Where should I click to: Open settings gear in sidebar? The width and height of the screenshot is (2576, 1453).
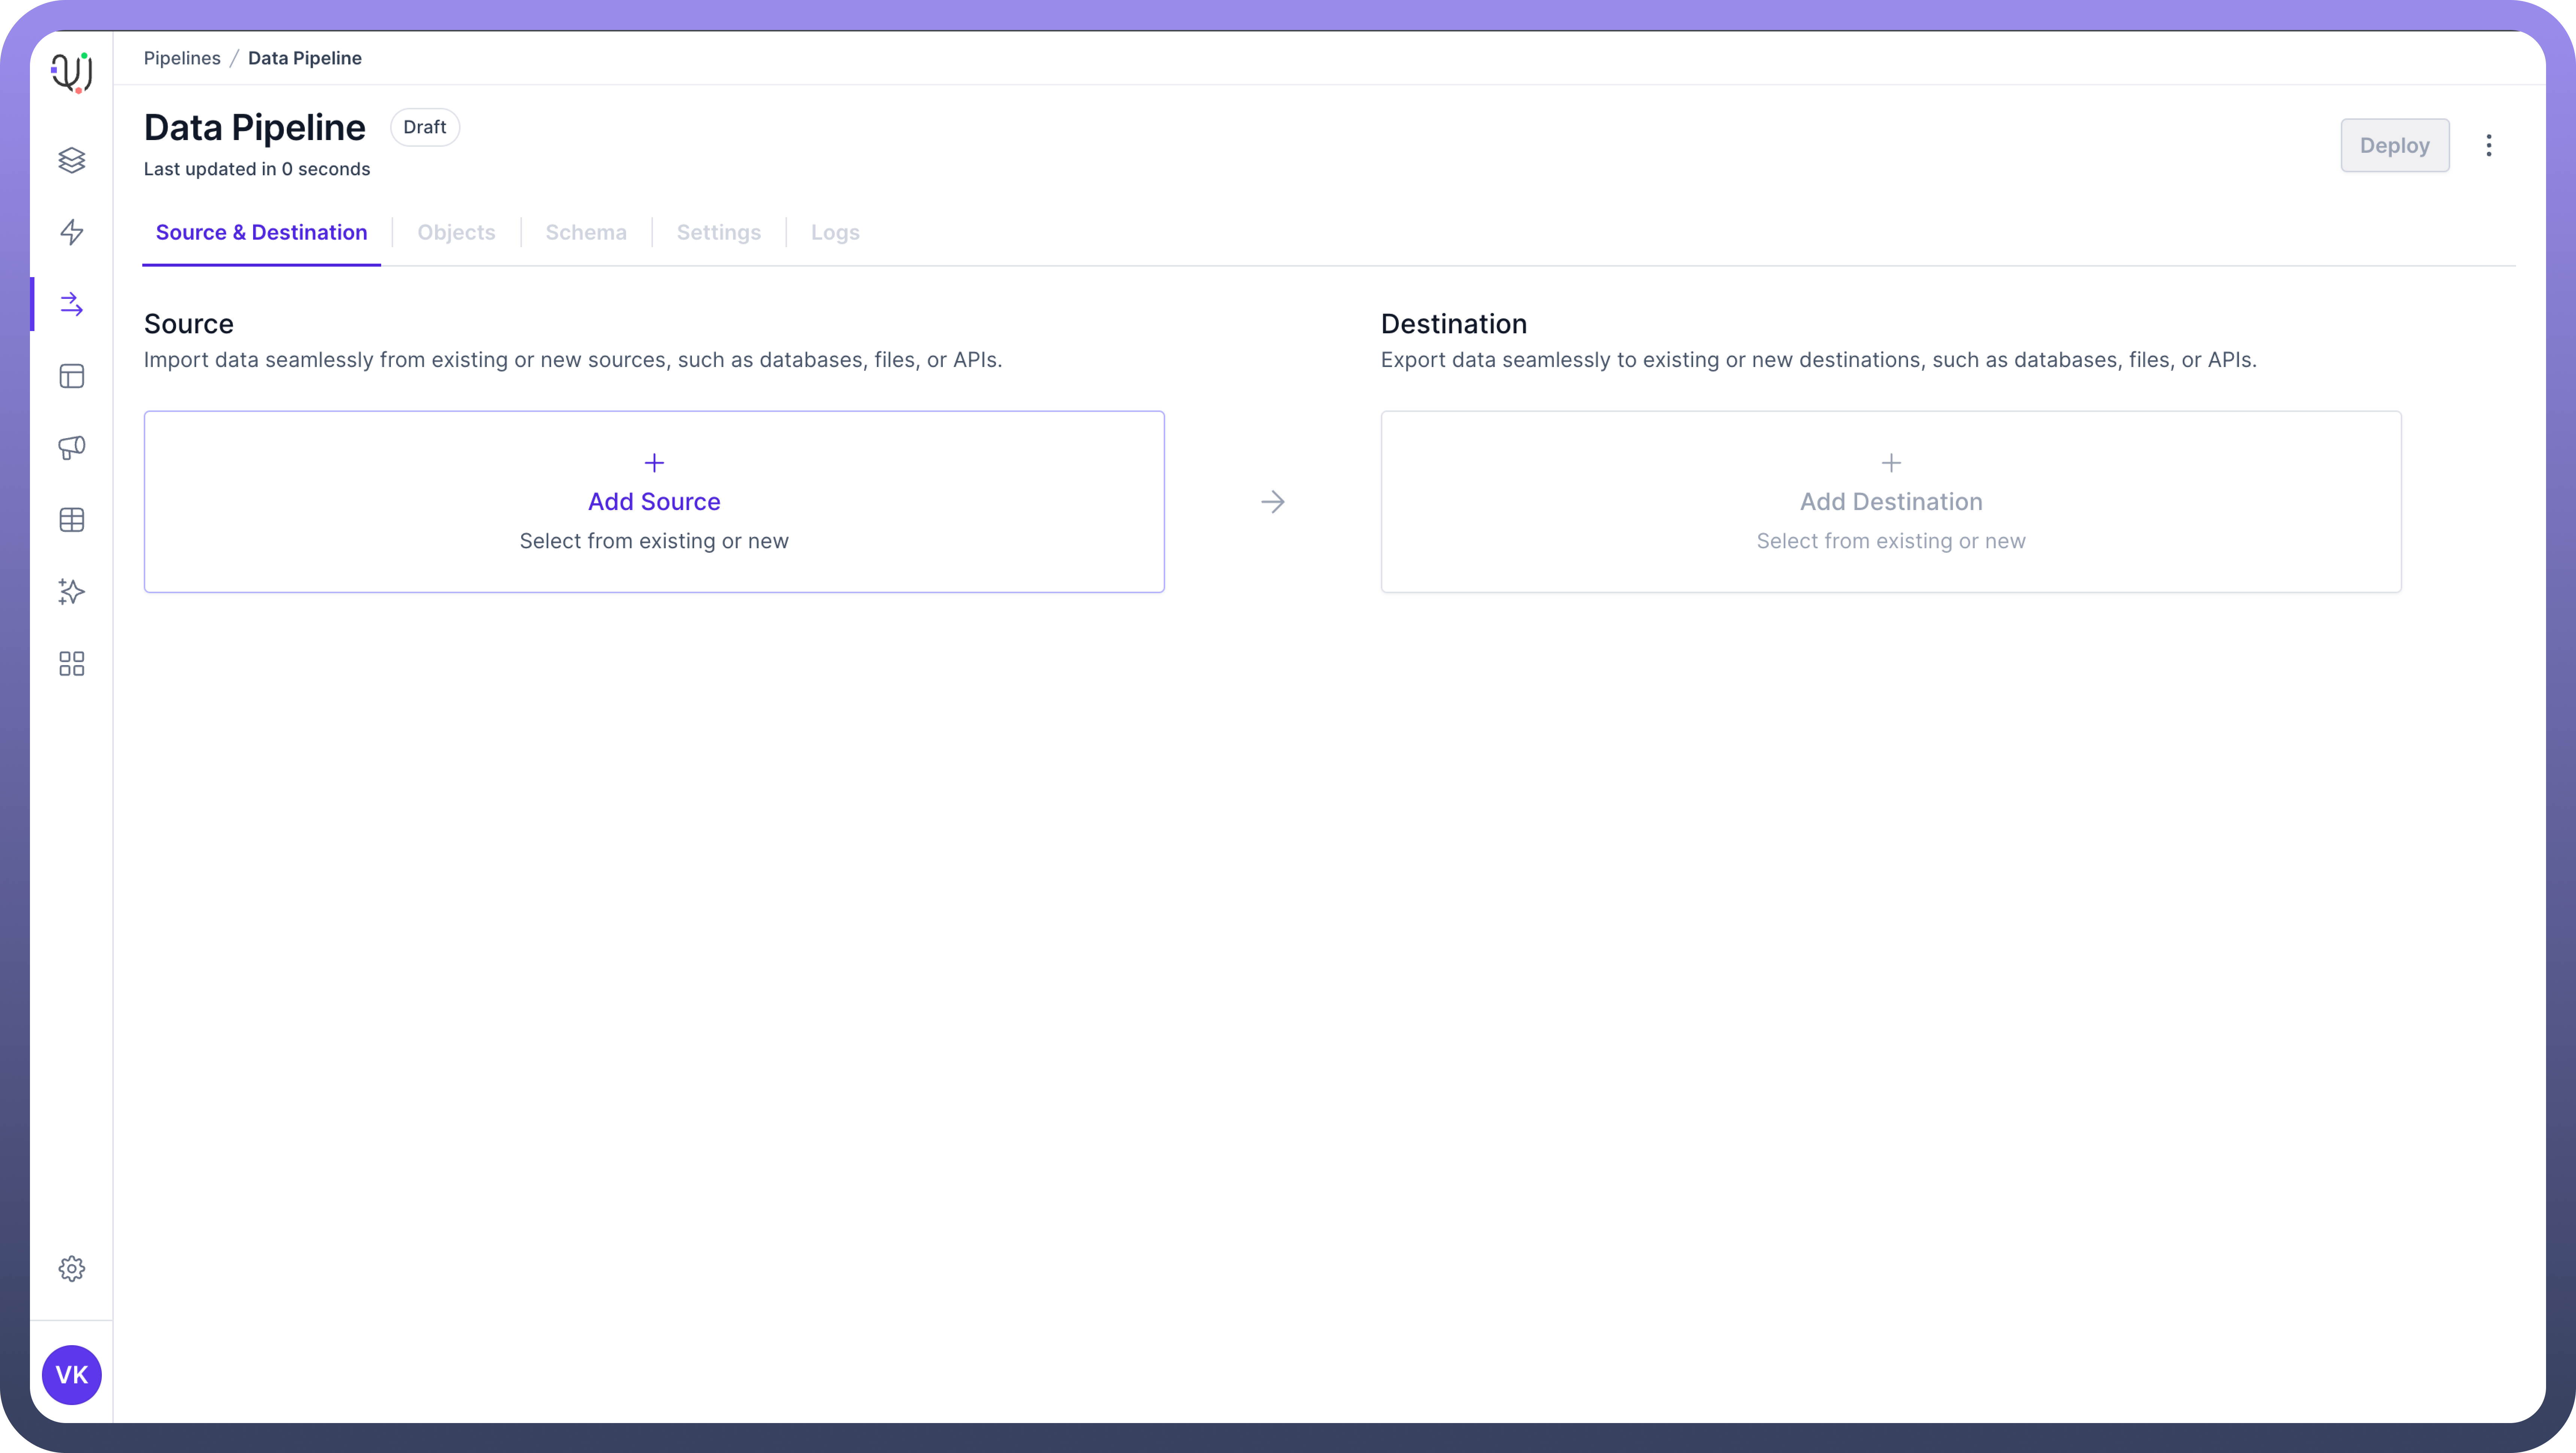pos(71,1268)
